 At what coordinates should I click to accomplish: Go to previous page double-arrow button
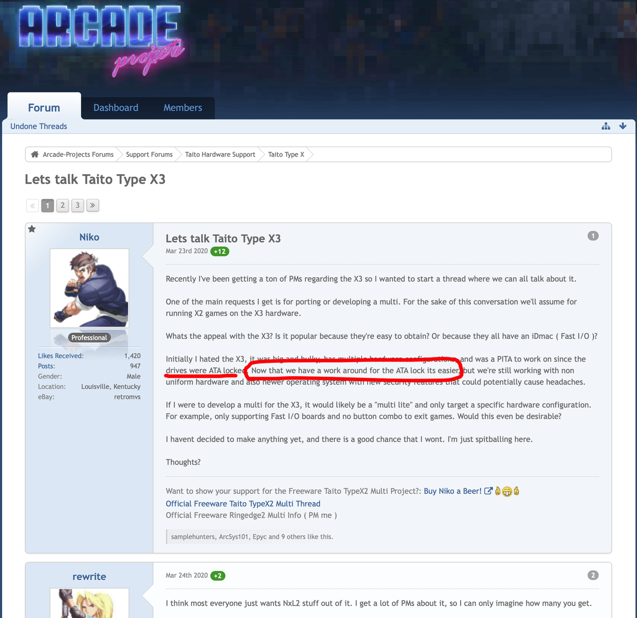(x=32, y=205)
